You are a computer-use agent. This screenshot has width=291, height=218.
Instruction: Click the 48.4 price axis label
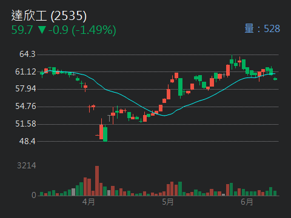click(27, 141)
